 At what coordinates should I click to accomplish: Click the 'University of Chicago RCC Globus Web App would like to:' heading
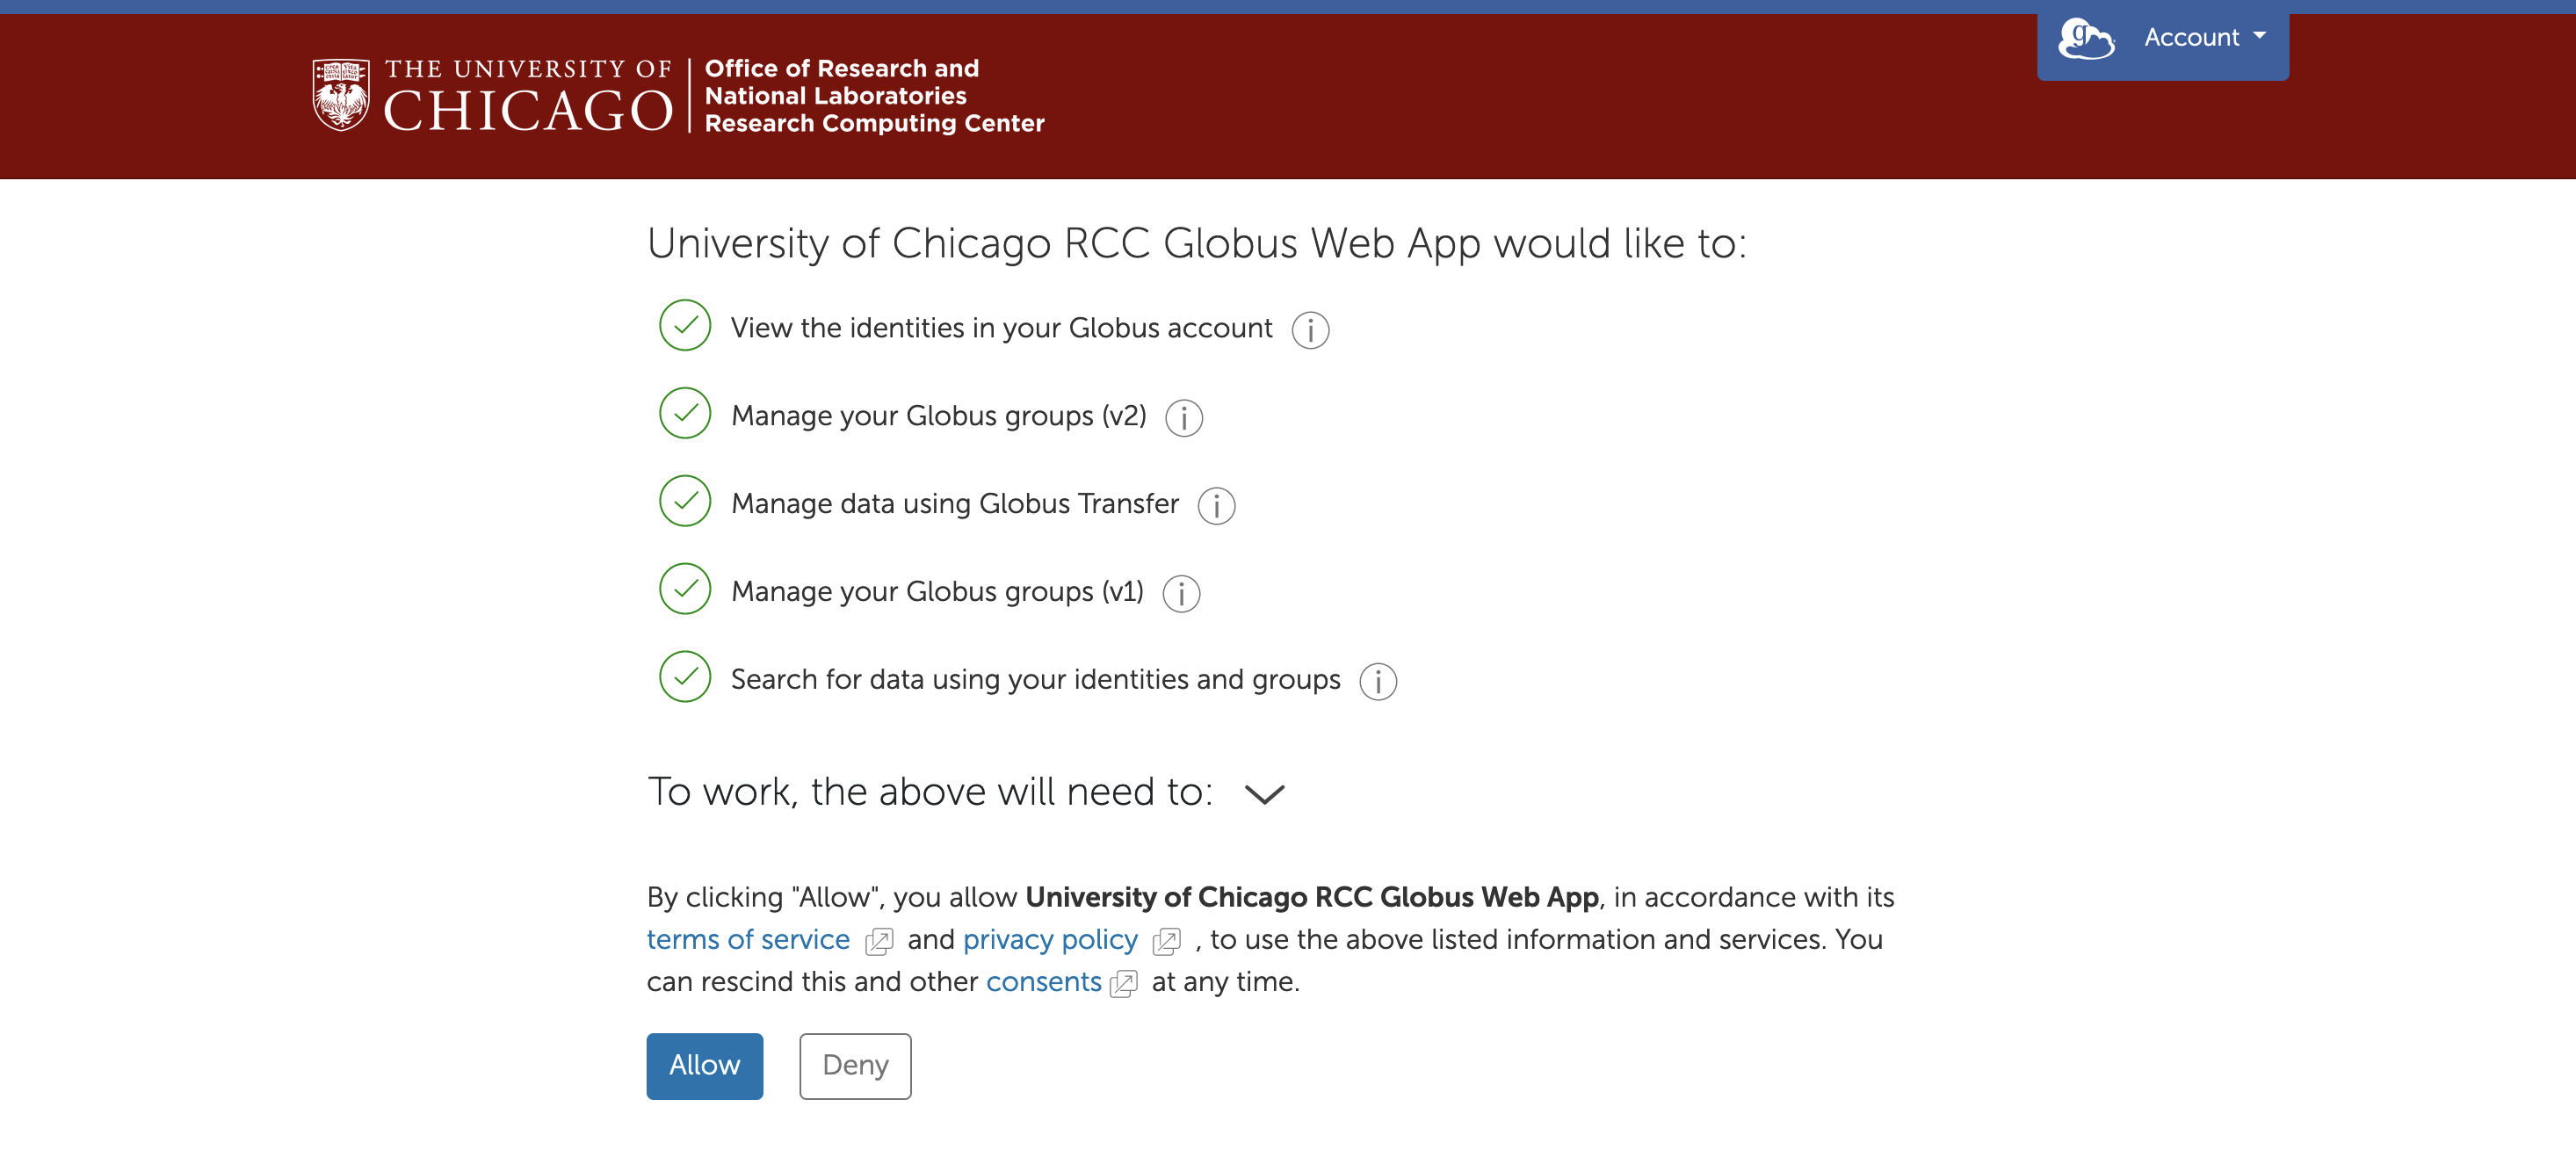click(x=1196, y=244)
